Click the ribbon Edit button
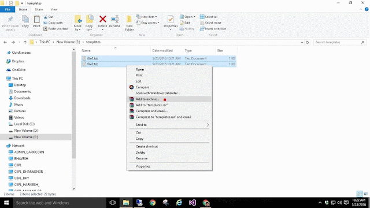The height and width of the screenshot is (208, 370). click(x=185, y=23)
